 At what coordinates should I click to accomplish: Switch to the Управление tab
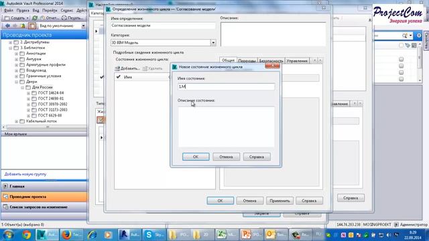point(297,61)
